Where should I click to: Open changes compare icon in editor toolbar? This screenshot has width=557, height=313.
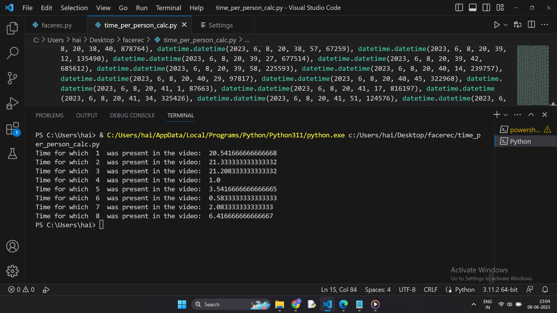[518, 25]
